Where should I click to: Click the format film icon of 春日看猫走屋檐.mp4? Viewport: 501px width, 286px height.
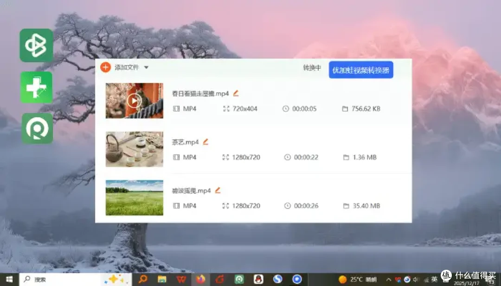[x=176, y=108]
